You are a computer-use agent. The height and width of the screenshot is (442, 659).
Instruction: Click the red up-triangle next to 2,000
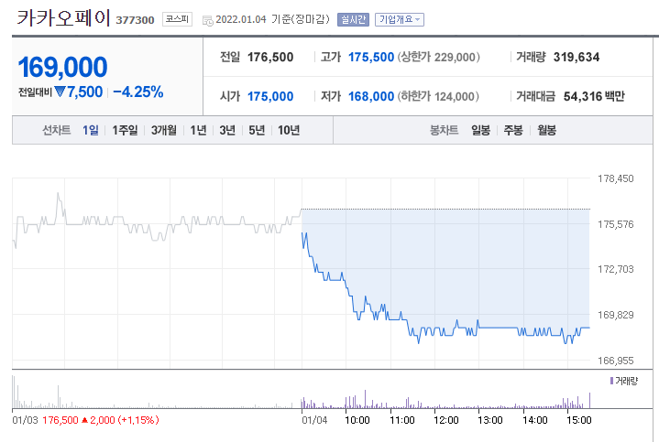pos(84,420)
